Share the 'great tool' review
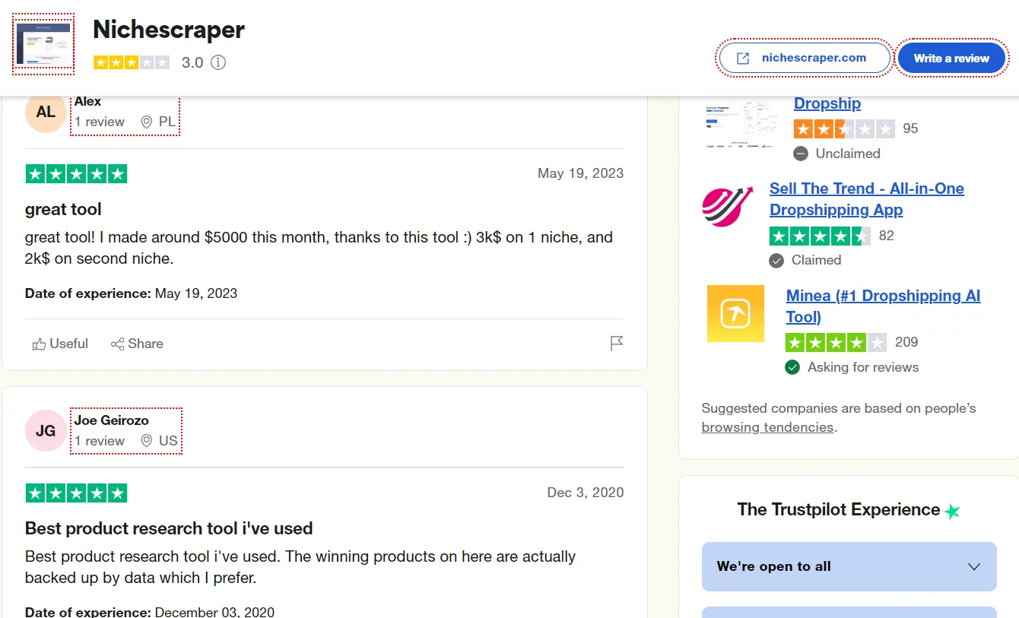The image size is (1019, 618). [137, 344]
